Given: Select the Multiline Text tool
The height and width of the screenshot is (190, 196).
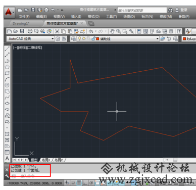Looking at the screenshot, I should point(7,158).
